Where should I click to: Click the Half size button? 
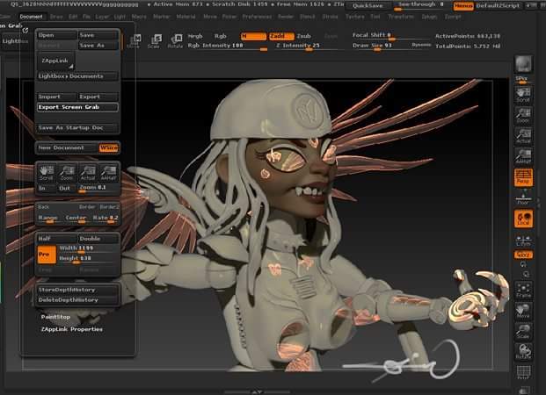pos(57,239)
